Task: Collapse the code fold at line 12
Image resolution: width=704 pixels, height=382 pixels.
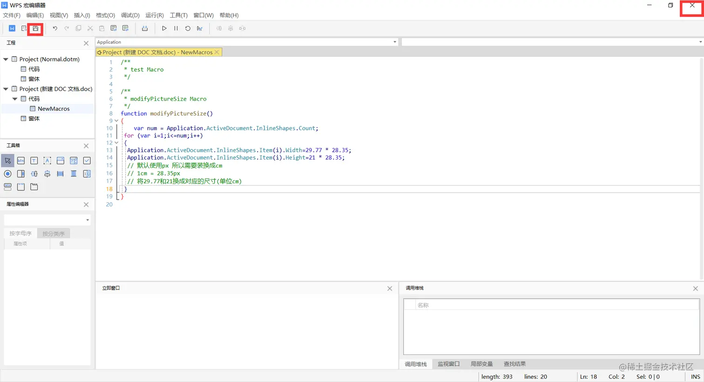Action: (x=116, y=143)
